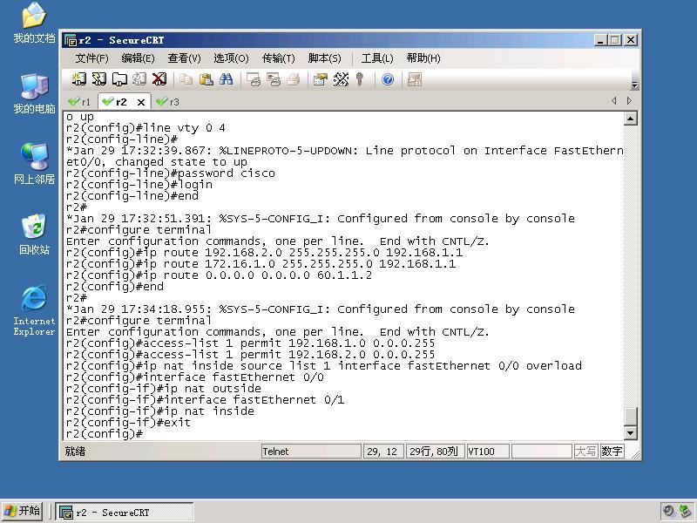Click the terminal vertical scrollbar thumb
Screen dimensions: 697x523
click(x=630, y=417)
